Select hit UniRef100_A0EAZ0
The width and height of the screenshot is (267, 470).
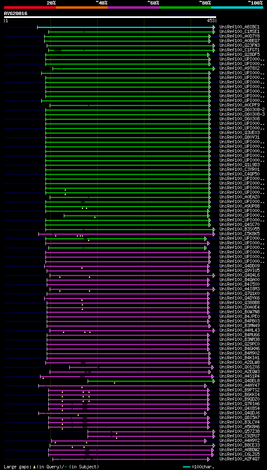click(x=239, y=197)
